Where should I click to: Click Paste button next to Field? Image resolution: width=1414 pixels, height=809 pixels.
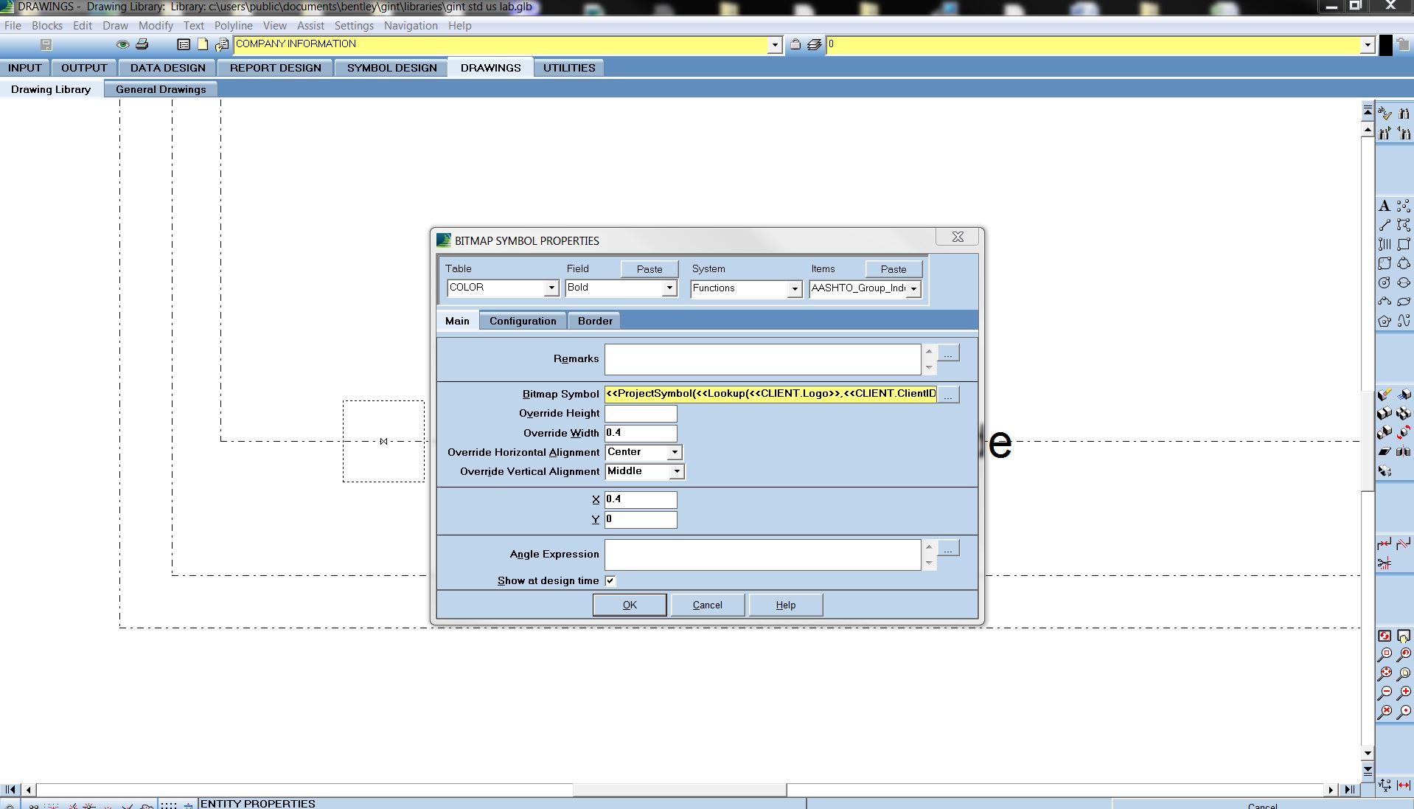(x=649, y=269)
